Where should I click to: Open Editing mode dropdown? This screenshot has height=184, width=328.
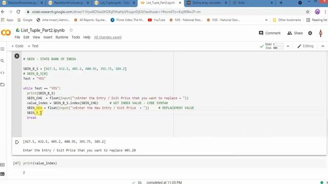tap(305, 46)
